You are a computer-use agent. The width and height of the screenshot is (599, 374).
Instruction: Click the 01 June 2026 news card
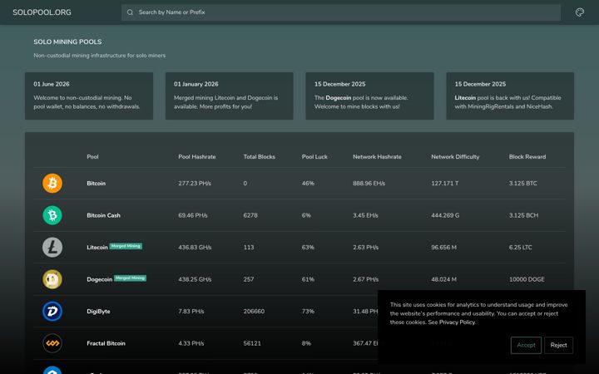(89, 96)
